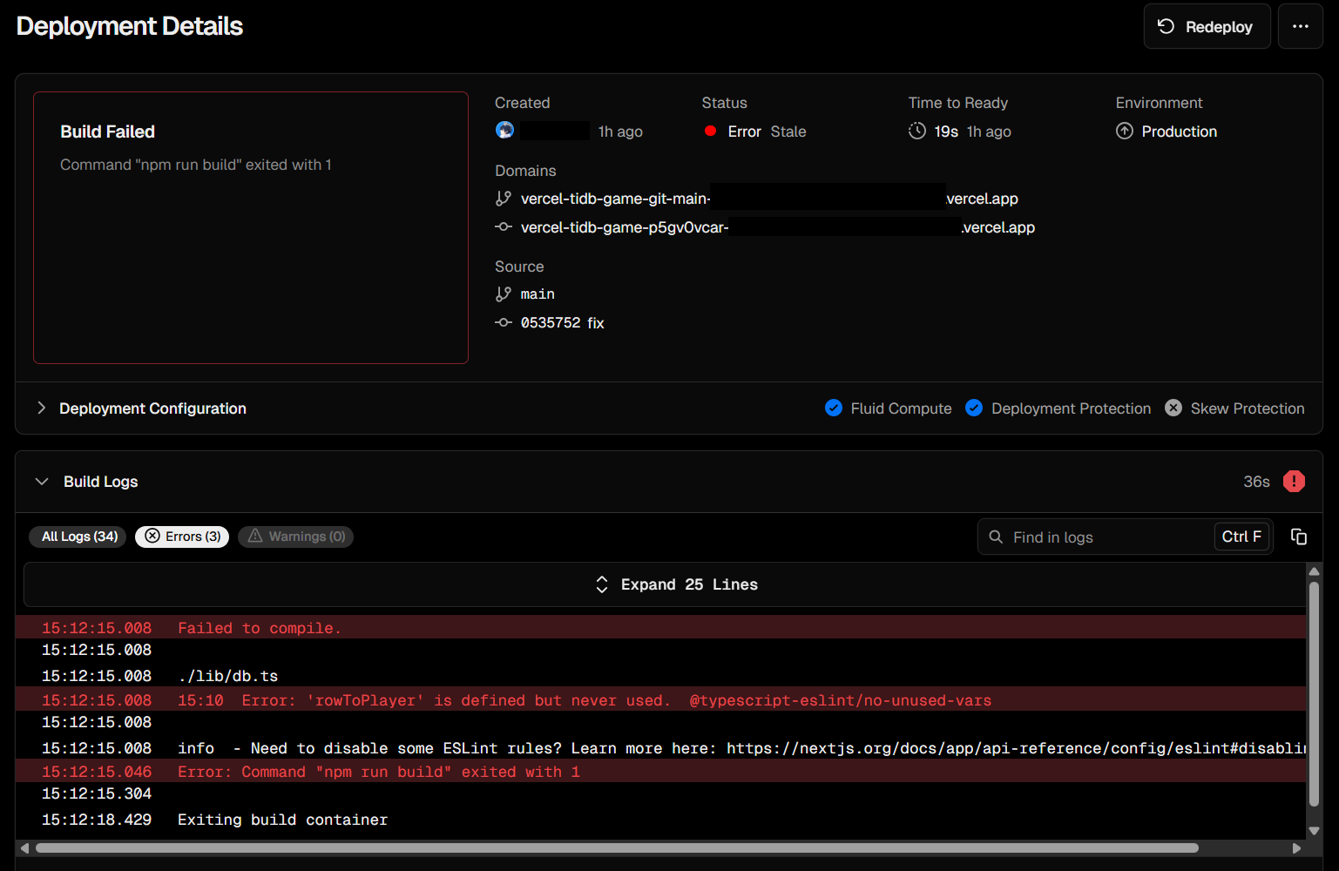Open the three-dot more options menu
The width and height of the screenshot is (1339, 871).
[x=1300, y=26]
